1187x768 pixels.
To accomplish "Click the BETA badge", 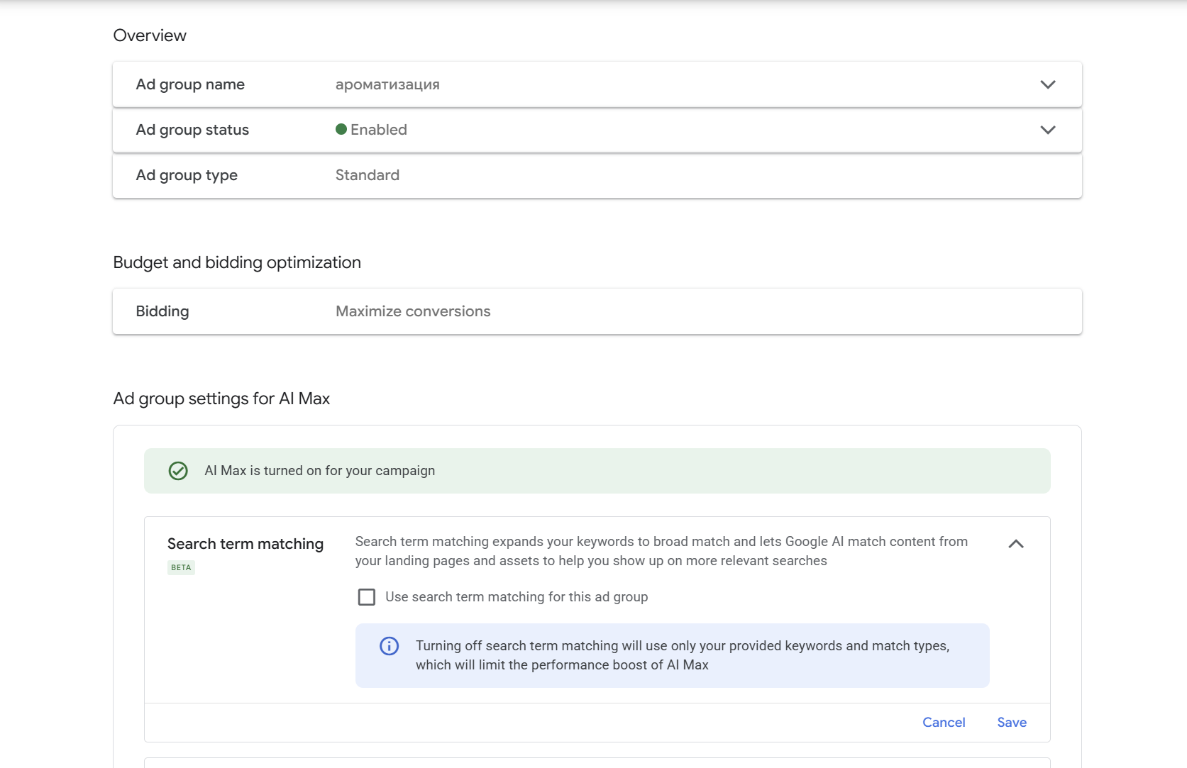I will pyautogui.click(x=181, y=567).
